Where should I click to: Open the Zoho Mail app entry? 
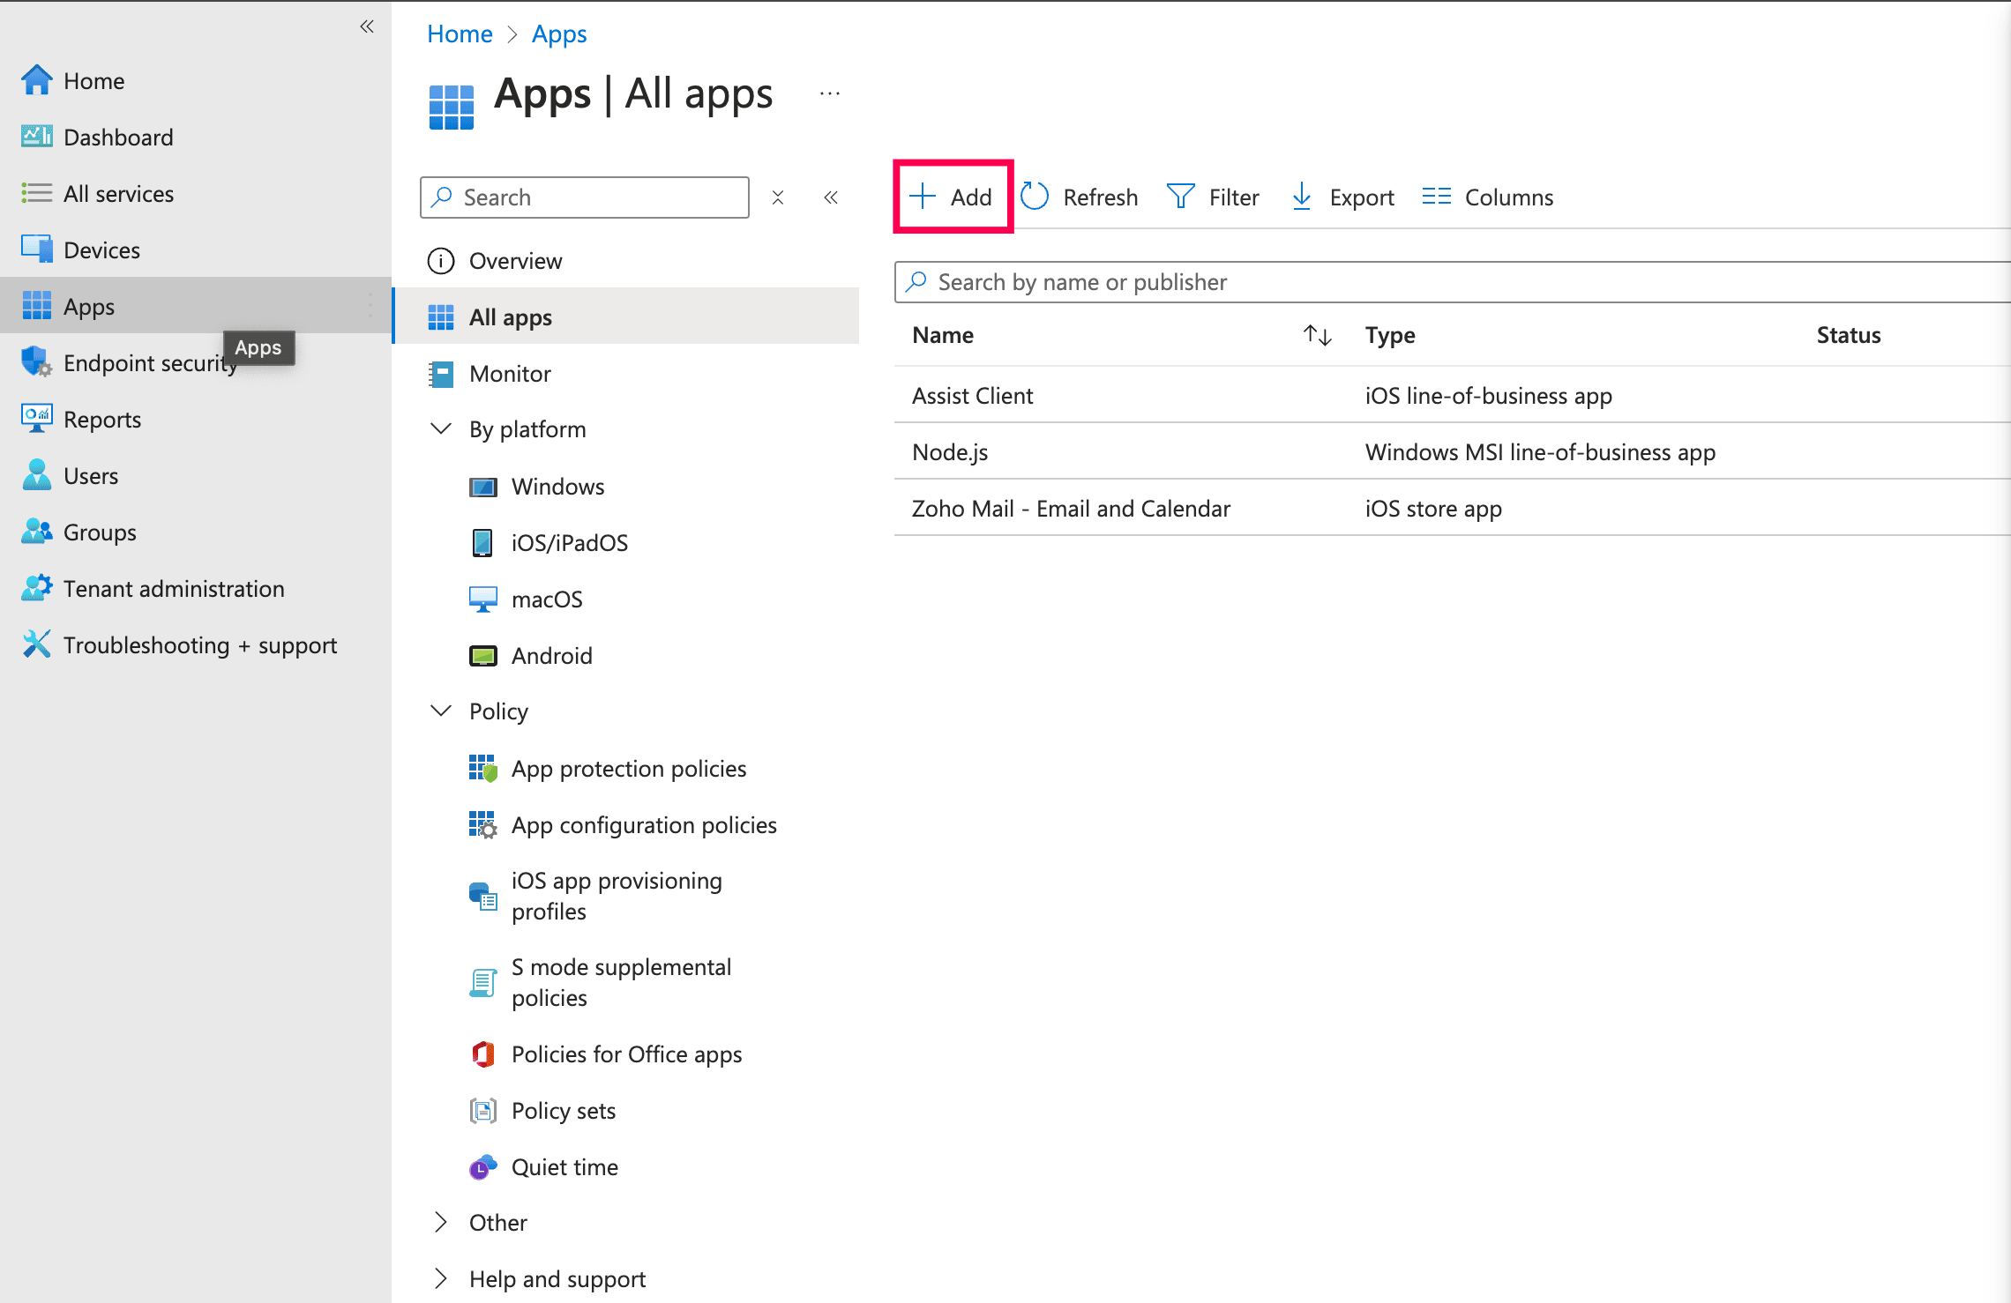click(1071, 509)
